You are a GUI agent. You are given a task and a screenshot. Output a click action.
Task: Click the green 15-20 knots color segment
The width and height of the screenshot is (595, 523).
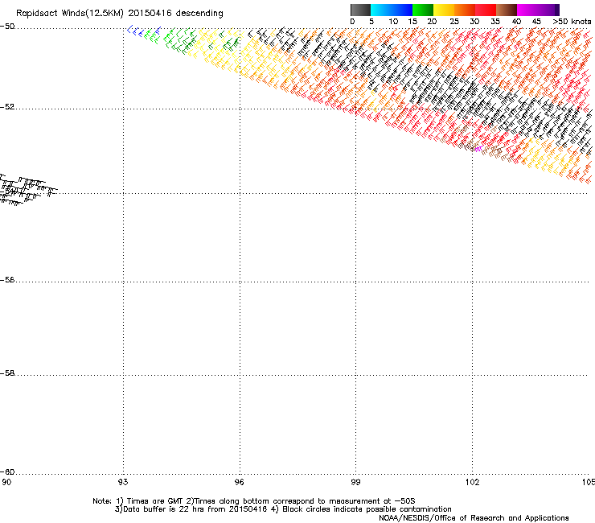pyautogui.click(x=423, y=10)
